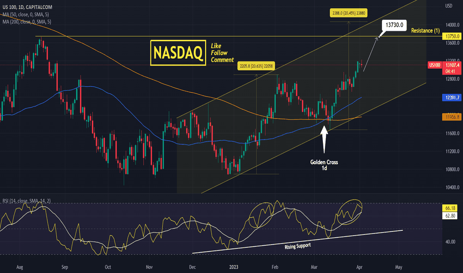Click the RSI (14, close, SMA, 14, 2) legend
This screenshot has height=273, width=463.
tap(26, 201)
